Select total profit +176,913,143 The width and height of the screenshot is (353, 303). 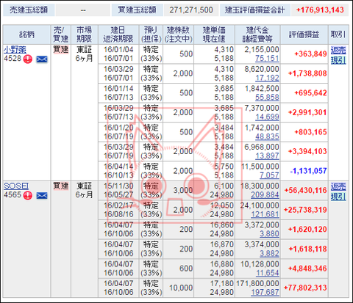tap(320, 10)
